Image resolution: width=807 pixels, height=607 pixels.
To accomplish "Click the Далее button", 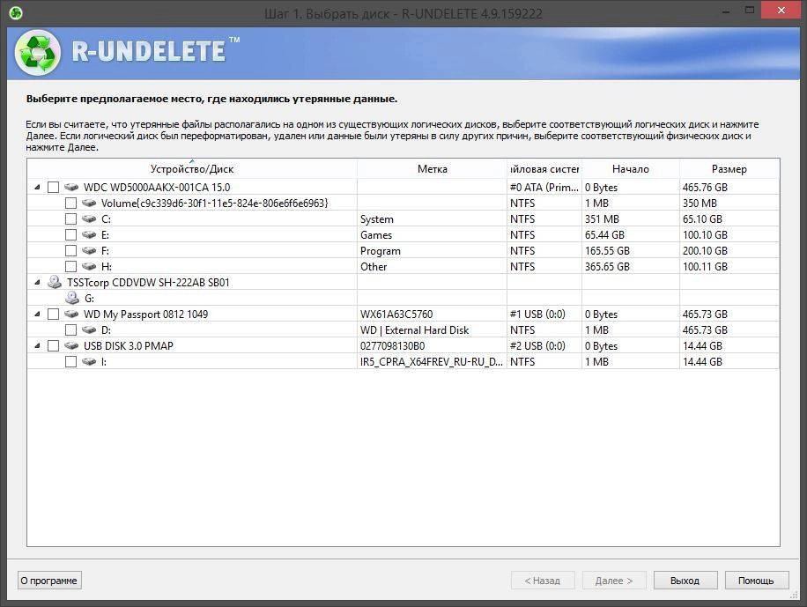I will tap(614, 581).
